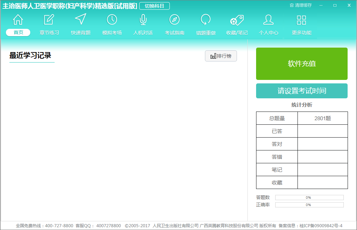Click the 答题数 progress bar
357x230 pixels.
[x=309, y=197]
